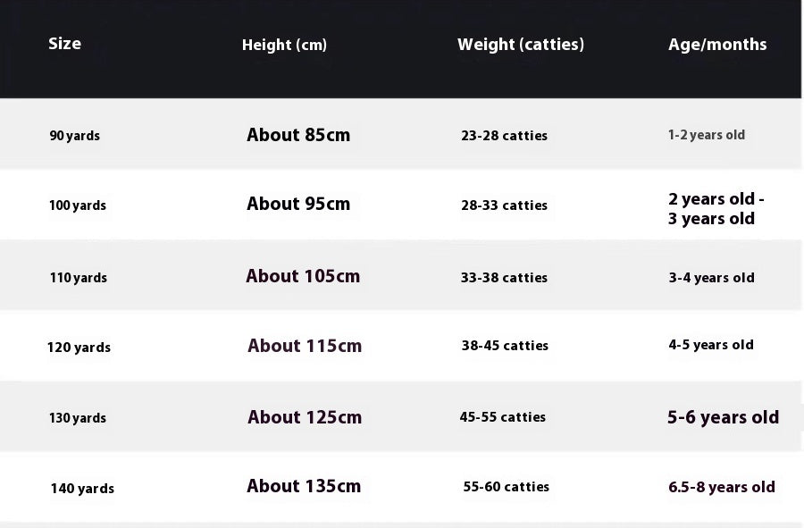Click the Weight (catties) column header
804x528 pixels.
pyautogui.click(x=520, y=45)
